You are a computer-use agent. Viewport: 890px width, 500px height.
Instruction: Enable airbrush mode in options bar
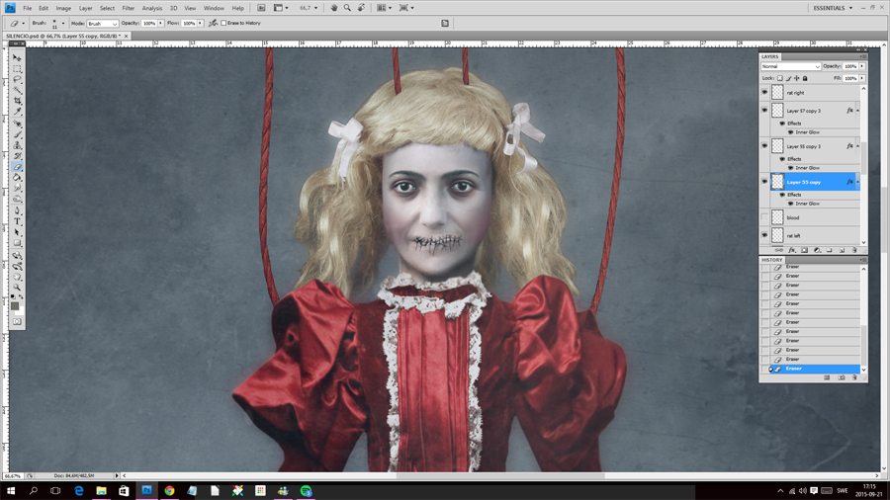[214, 23]
